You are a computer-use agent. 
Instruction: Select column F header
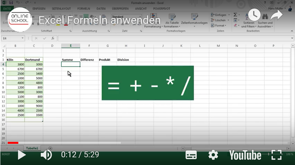click(x=89, y=46)
